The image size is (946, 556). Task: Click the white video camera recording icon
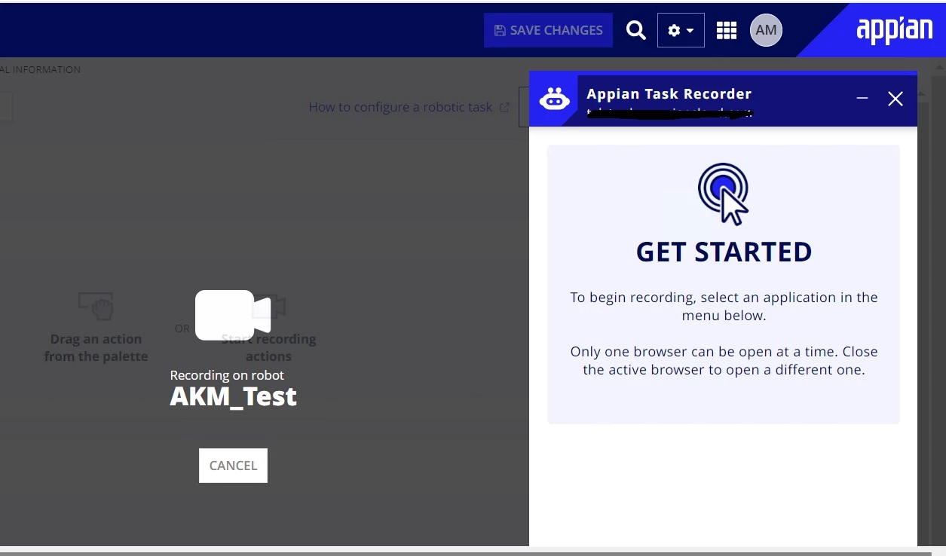click(233, 315)
